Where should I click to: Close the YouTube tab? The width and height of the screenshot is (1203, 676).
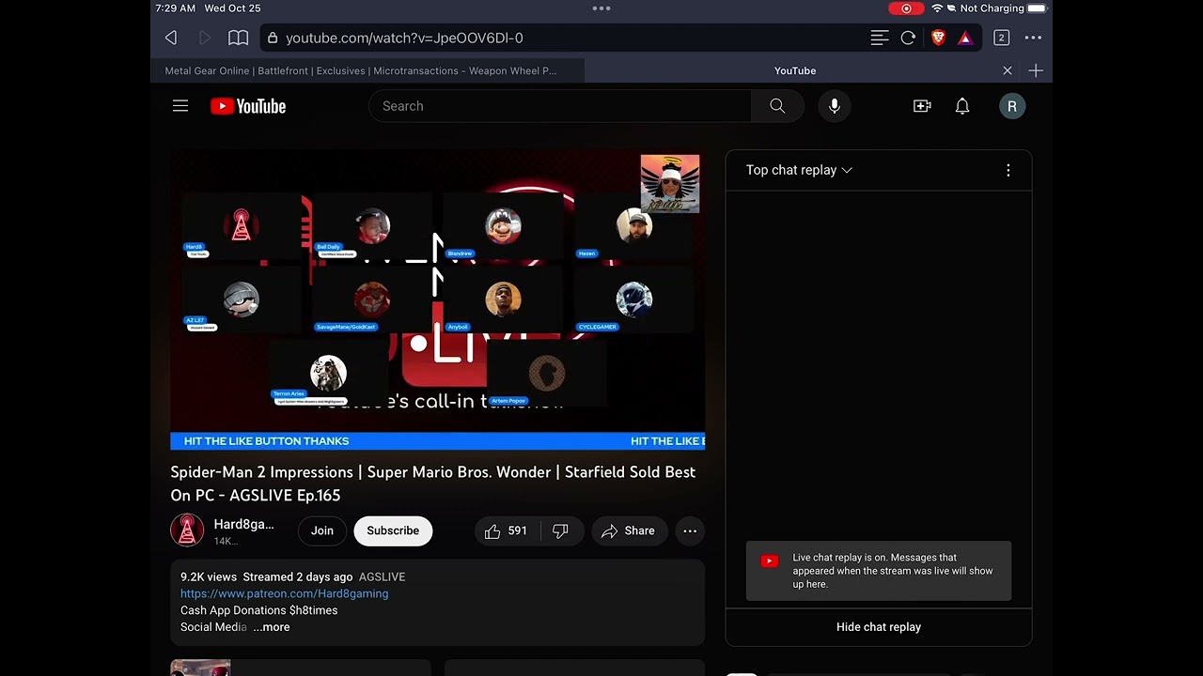tap(1008, 70)
